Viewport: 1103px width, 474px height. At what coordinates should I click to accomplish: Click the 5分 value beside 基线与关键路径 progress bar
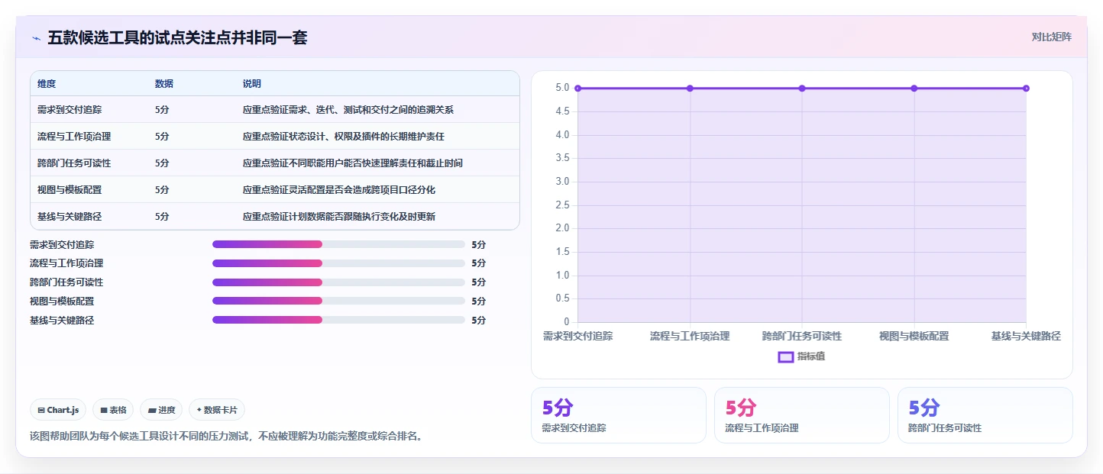479,321
